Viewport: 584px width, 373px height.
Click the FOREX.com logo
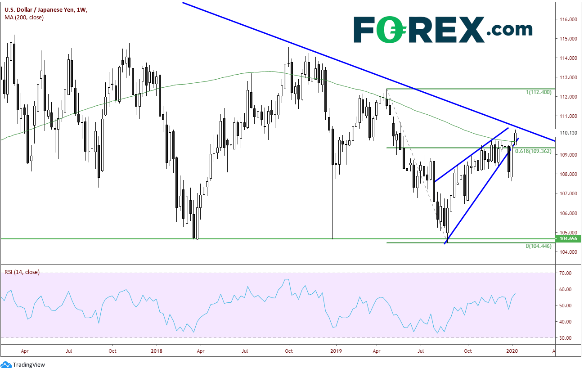tap(442, 30)
